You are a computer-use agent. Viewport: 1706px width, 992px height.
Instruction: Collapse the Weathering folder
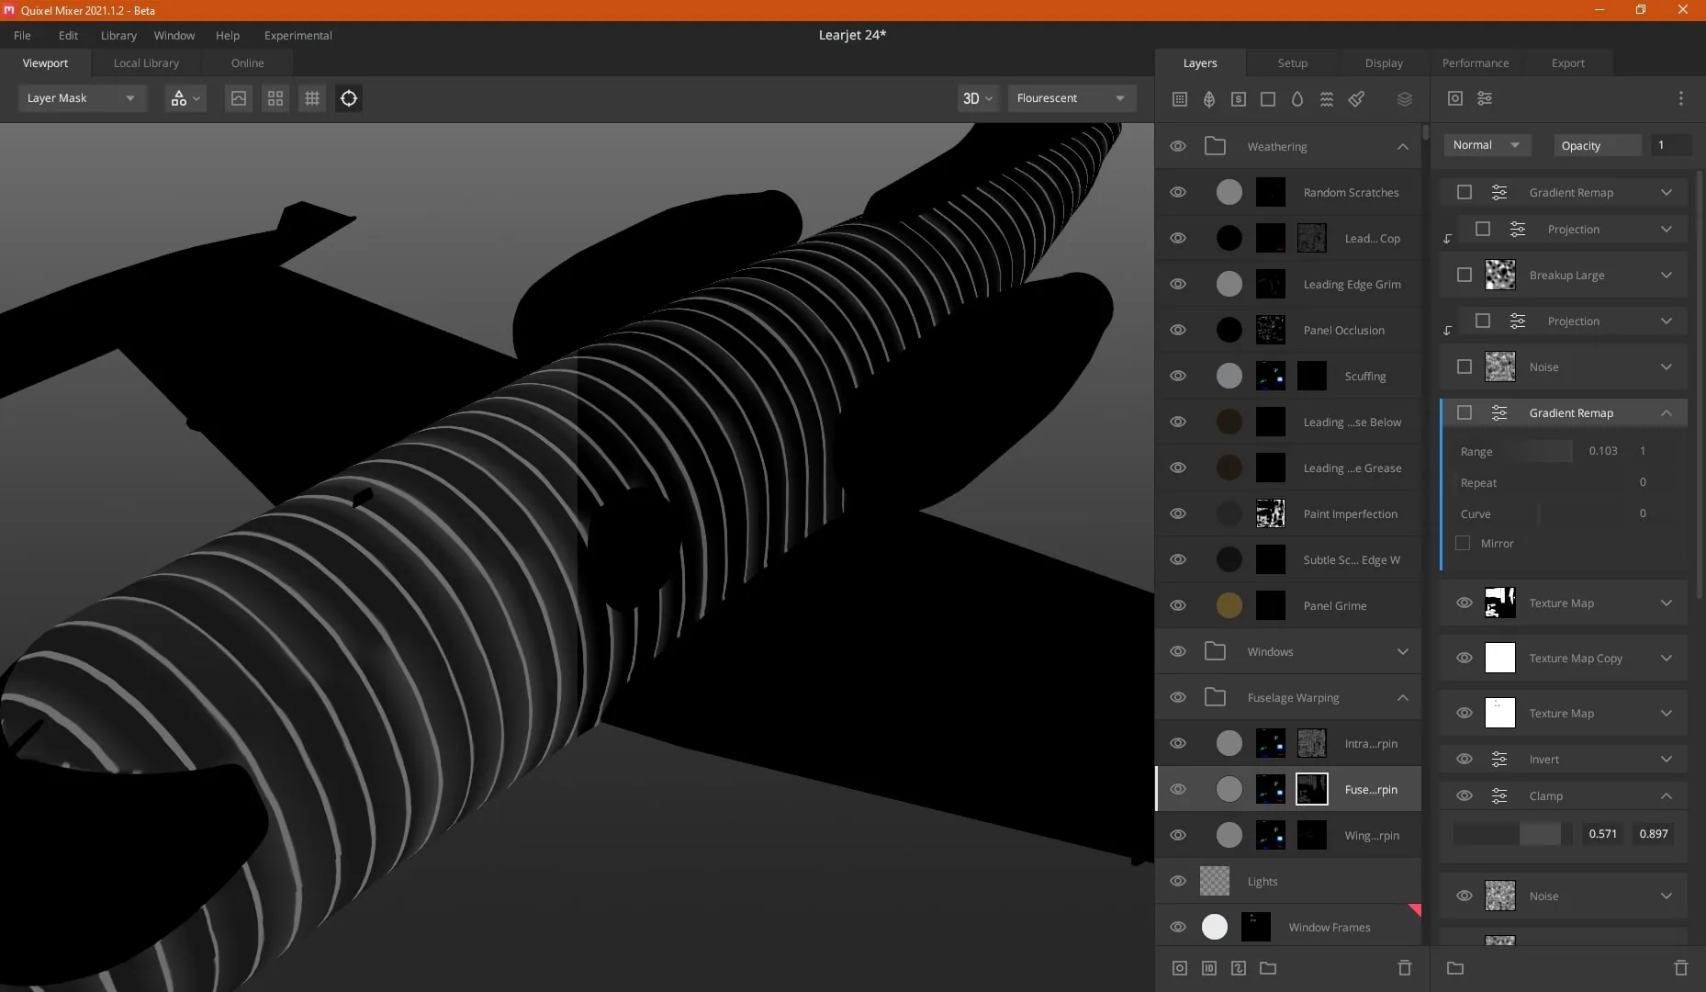pyautogui.click(x=1402, y=146)
